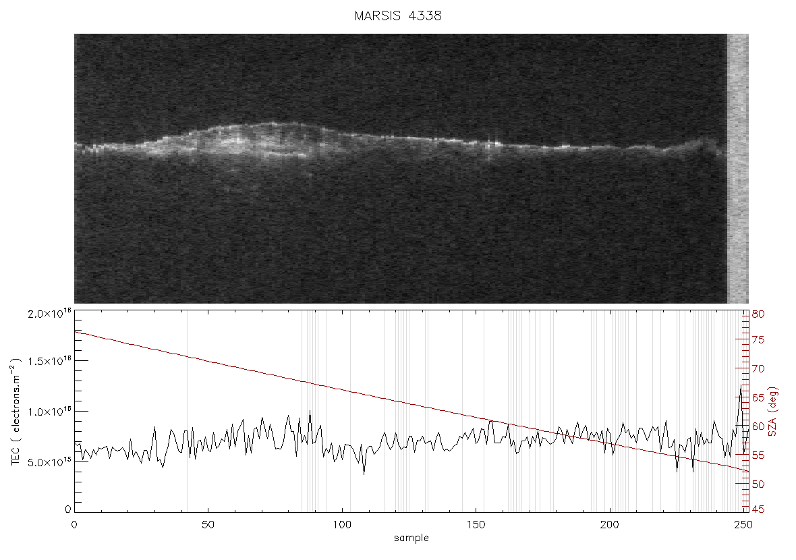The image size is (796, 560).
Task: Click SZA tick label 50
Action: (x=758, y=484)
